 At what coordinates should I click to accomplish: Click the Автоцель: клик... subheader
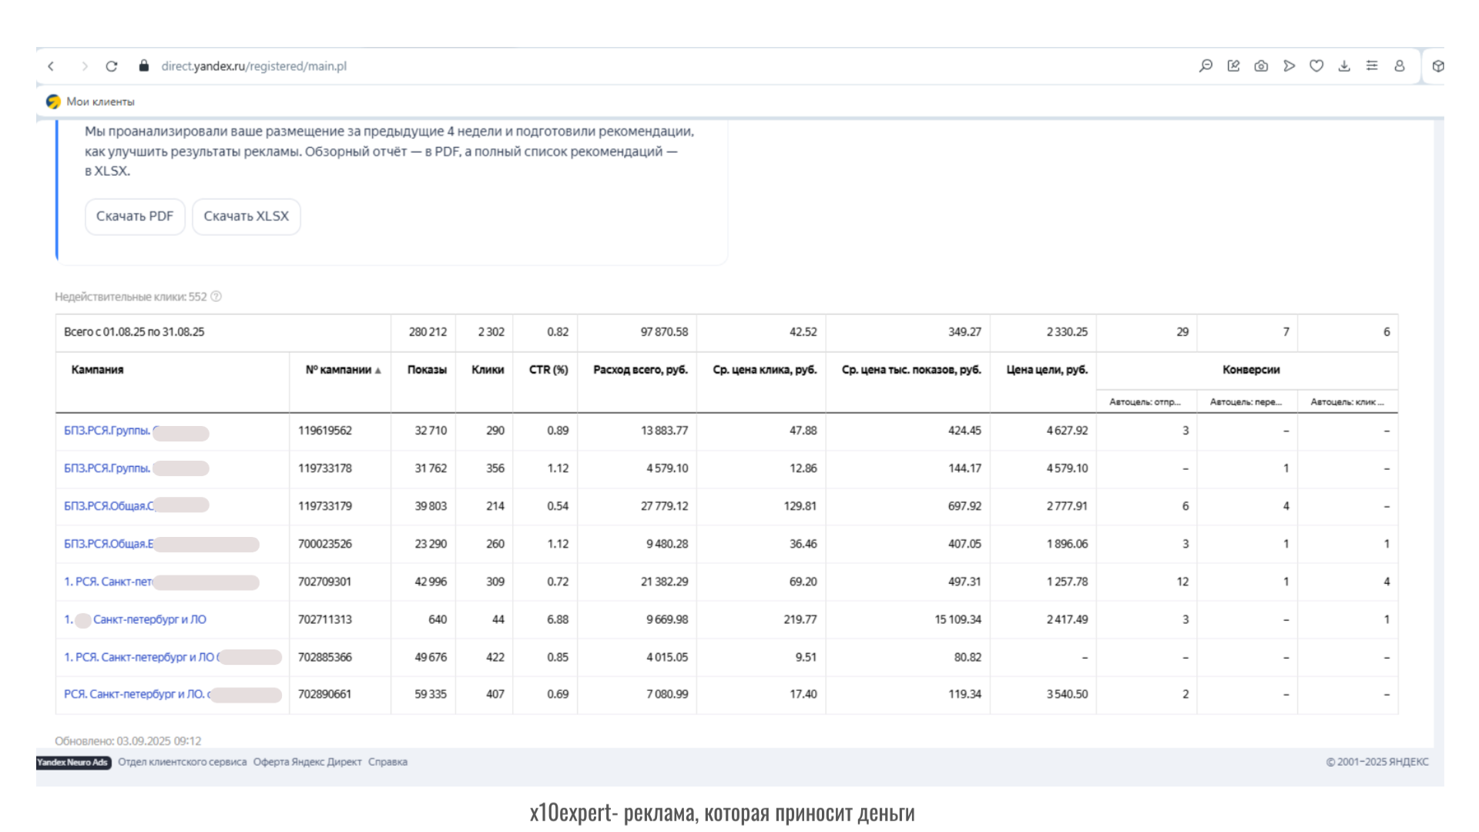[x=1347, y=401]
